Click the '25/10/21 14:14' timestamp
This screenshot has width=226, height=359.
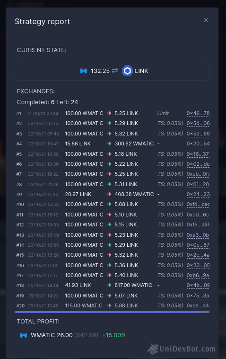click(43, 286)
